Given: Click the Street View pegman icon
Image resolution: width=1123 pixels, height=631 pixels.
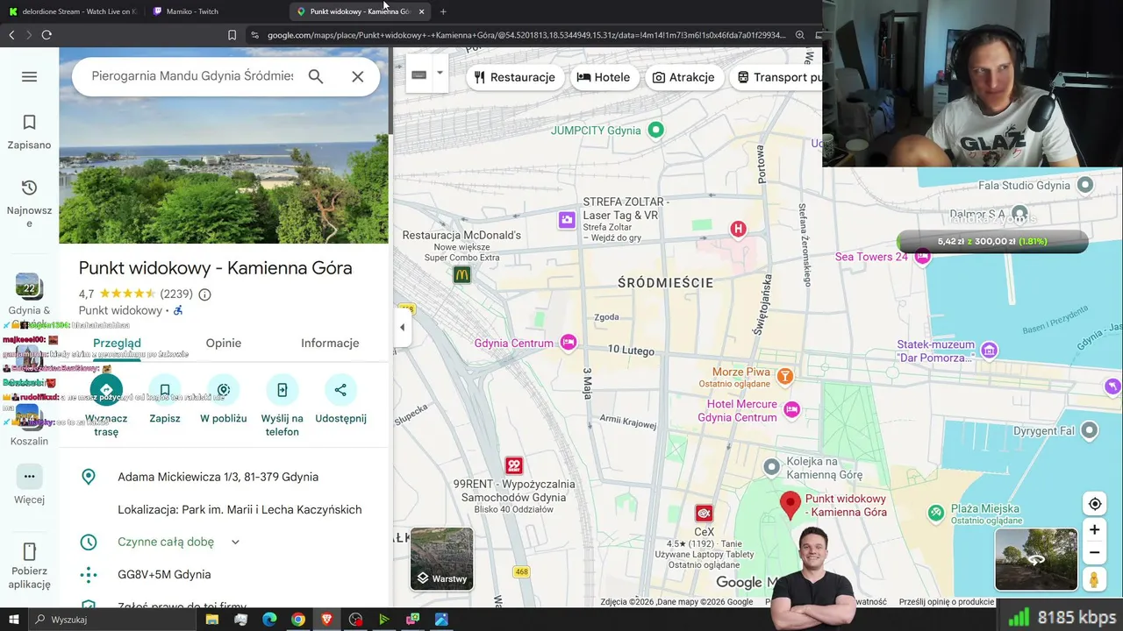Looking at the screenshot, I should 1094,579.
